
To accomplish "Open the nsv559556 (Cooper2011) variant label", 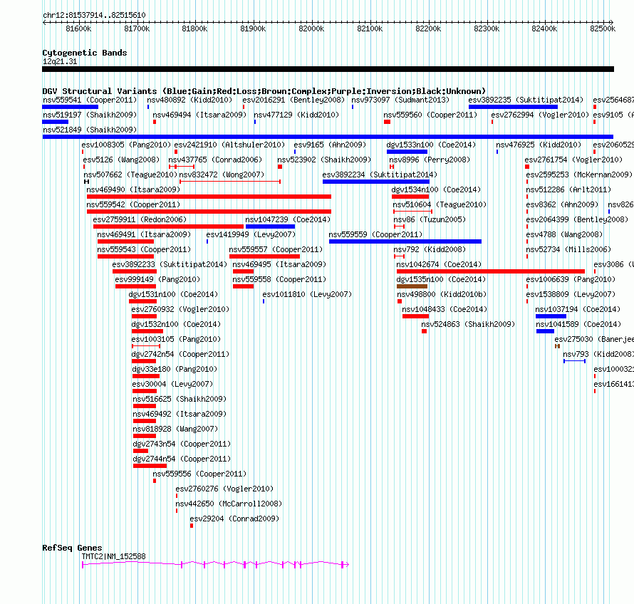I will (x=199, y=474).
